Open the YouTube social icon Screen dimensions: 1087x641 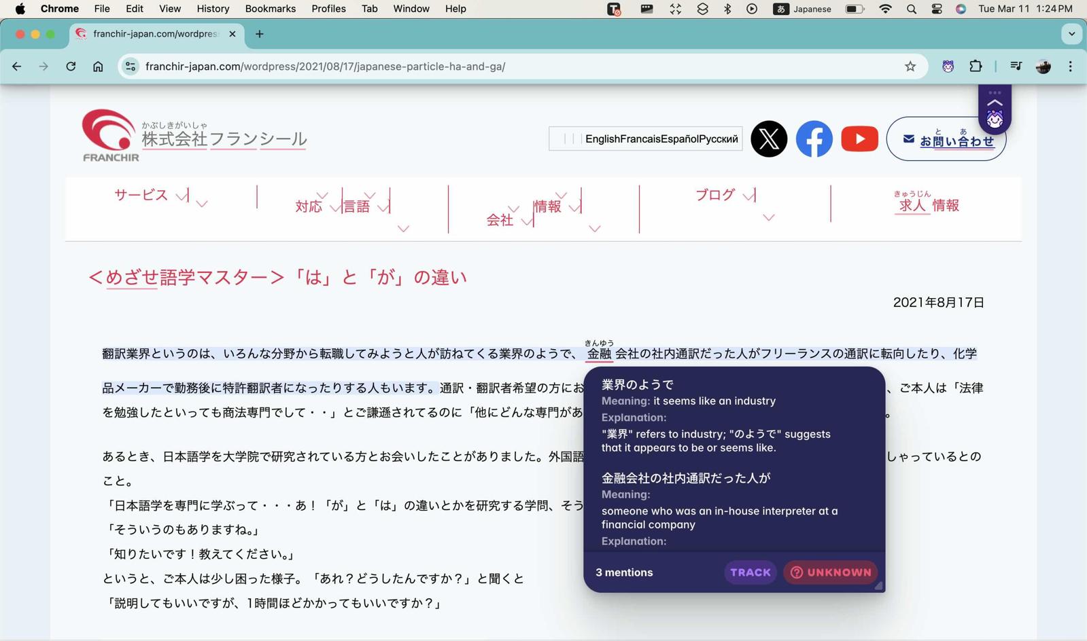point(859,139)
